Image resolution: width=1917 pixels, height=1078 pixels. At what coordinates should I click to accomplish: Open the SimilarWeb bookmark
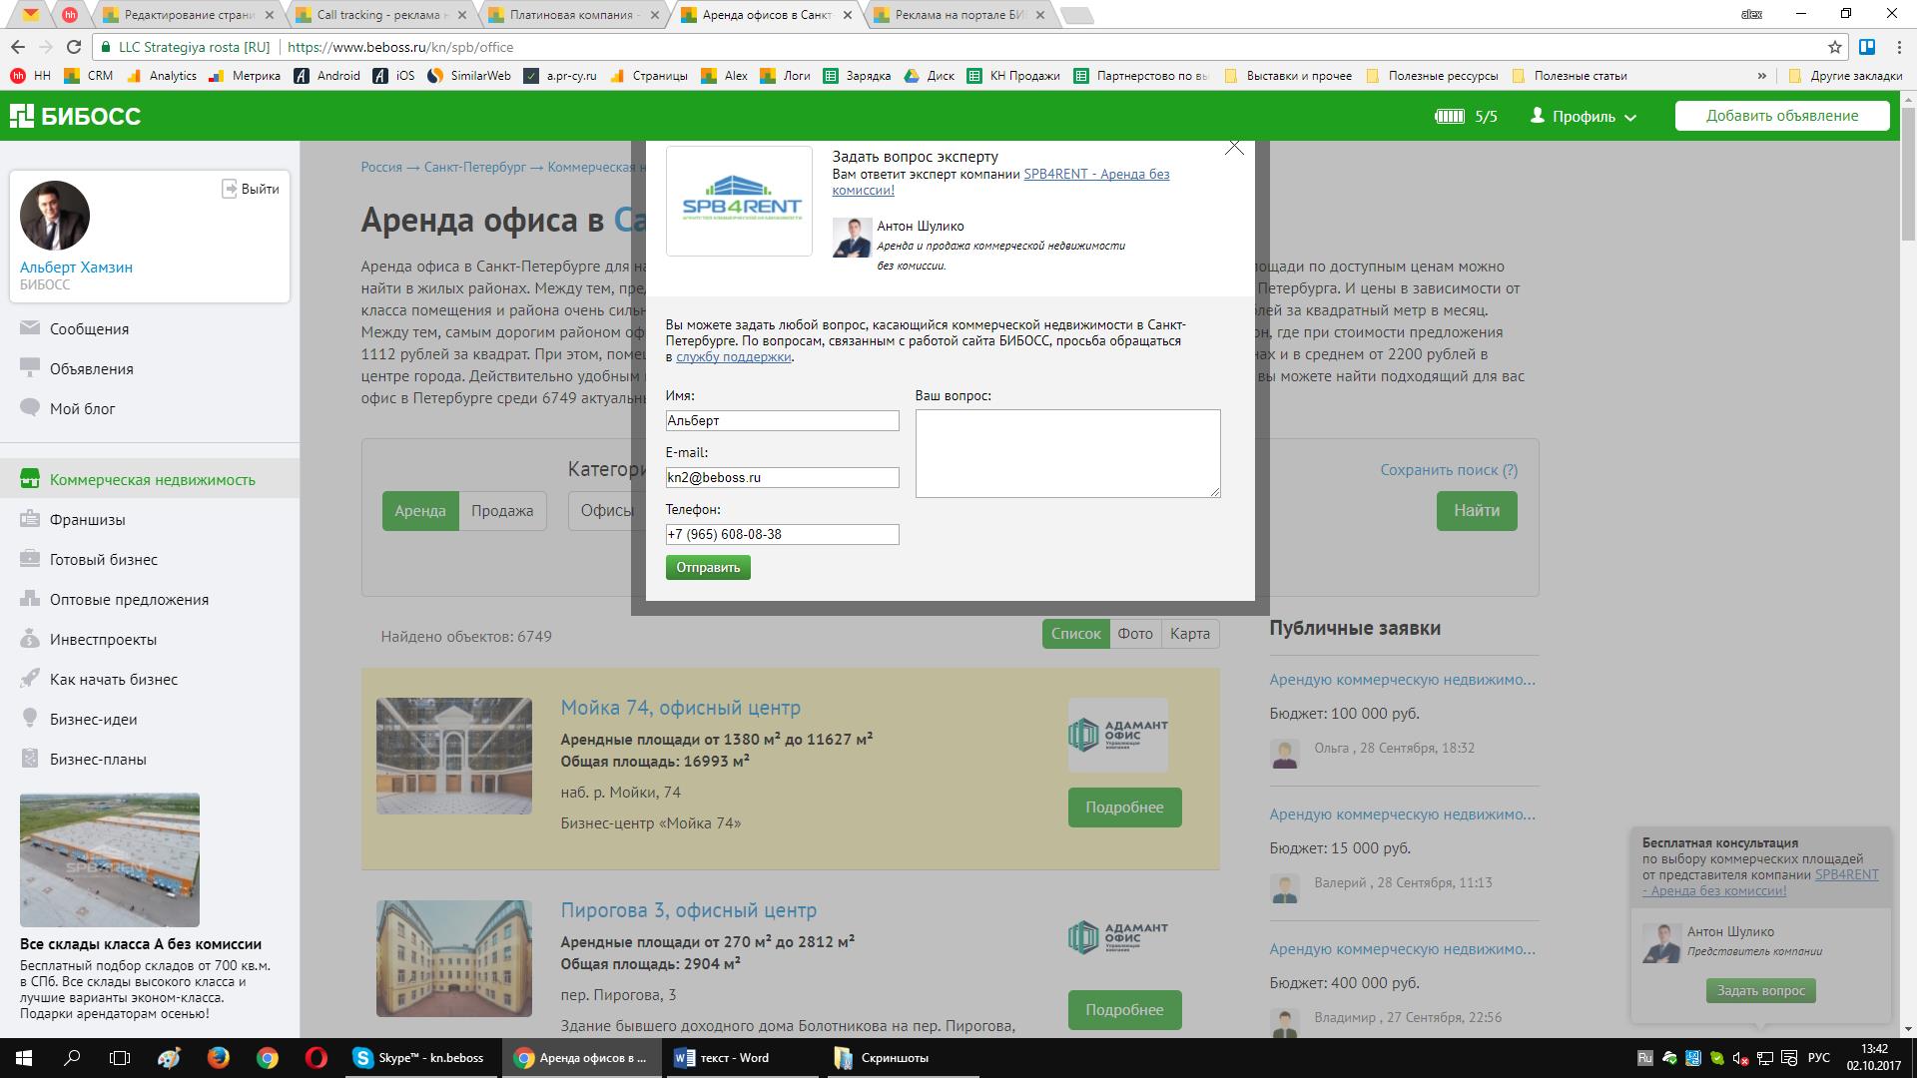point(469,76)
